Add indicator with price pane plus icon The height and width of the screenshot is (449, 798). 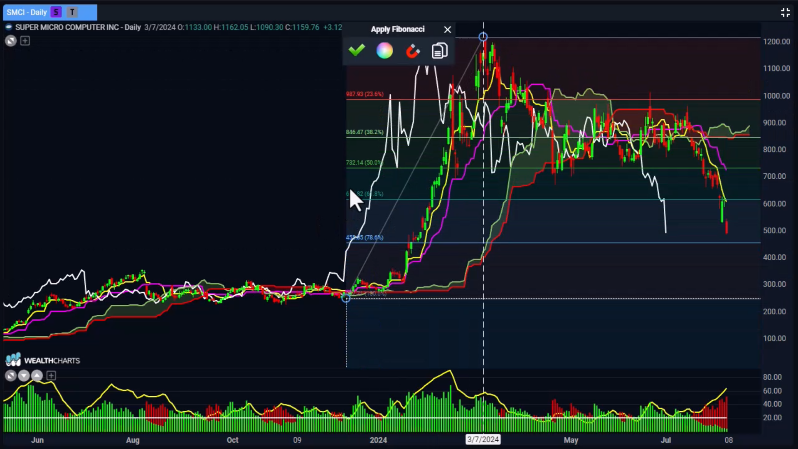25,41
